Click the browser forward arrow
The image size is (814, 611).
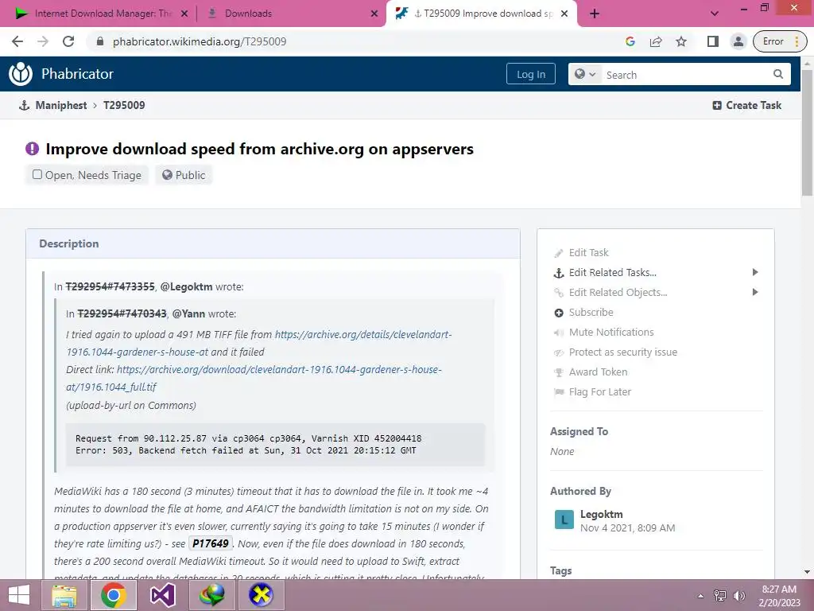(x=43, y=41)
